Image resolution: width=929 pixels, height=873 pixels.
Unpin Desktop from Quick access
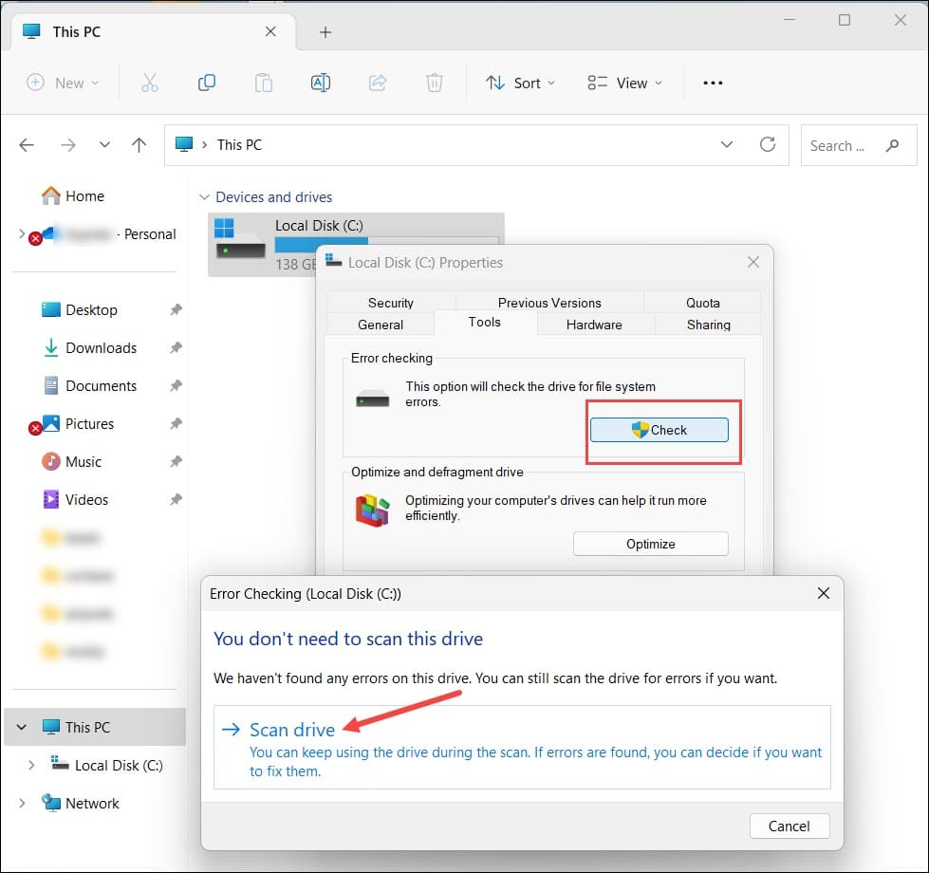point(176,309)
